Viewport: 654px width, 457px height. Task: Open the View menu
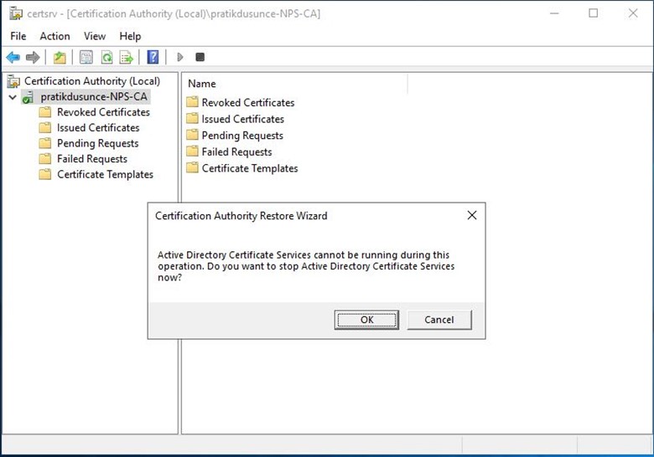(95, 36)
